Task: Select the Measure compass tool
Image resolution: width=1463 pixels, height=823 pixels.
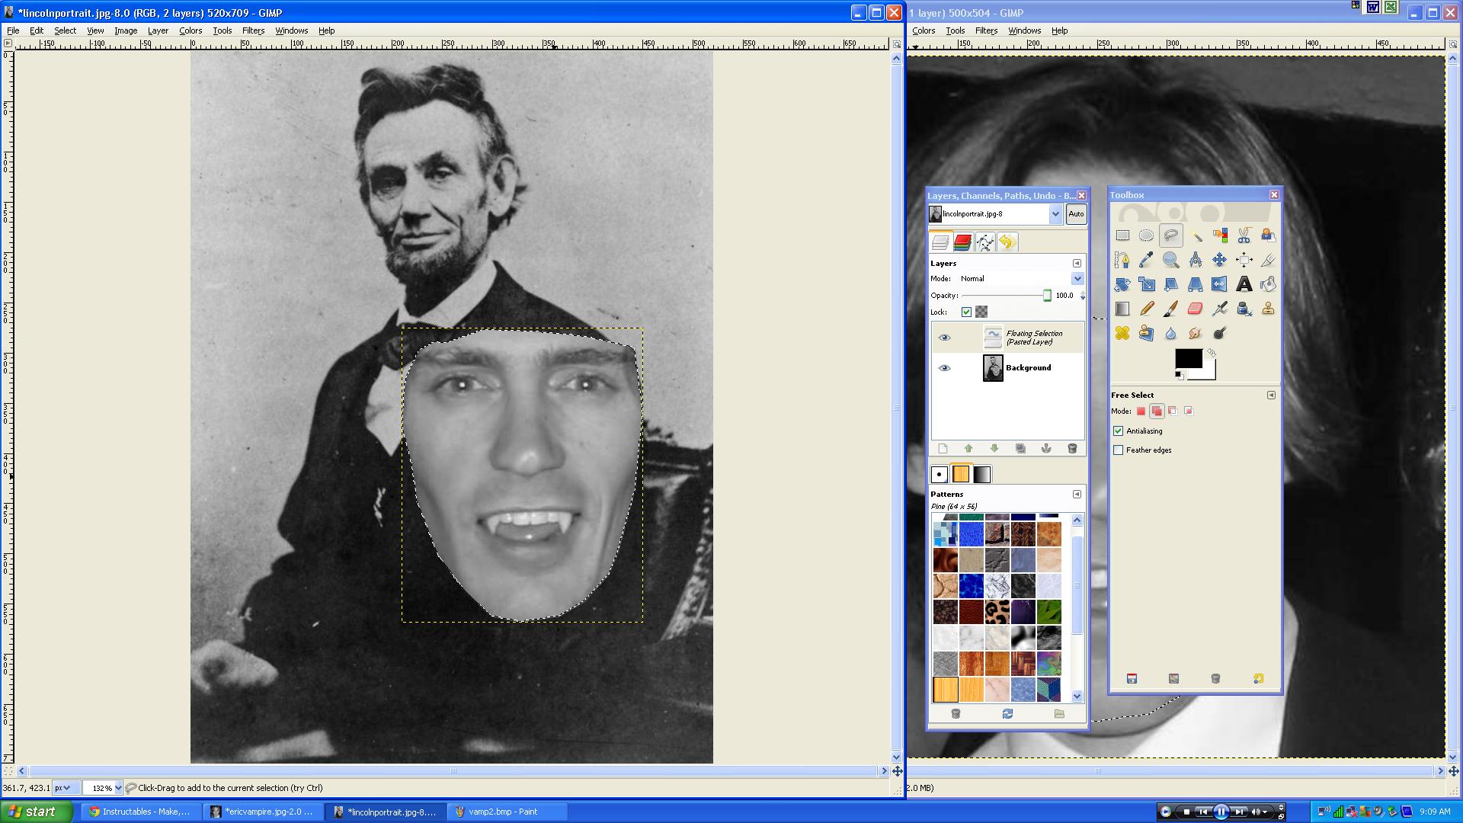Action: point(1196,260)
